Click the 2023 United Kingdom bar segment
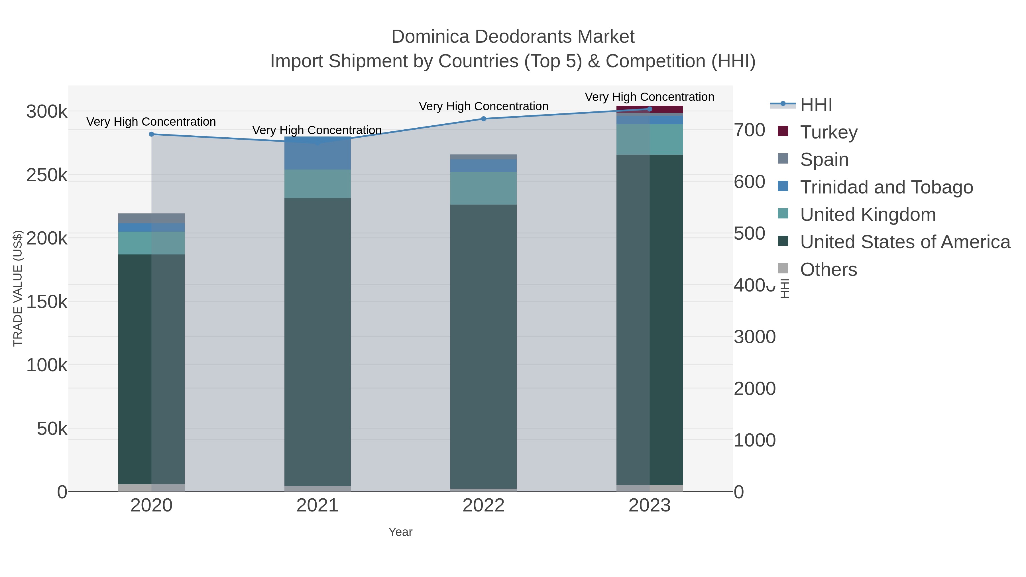The height and width of the screenshot is (577, 1026). (x=650, y=139)
